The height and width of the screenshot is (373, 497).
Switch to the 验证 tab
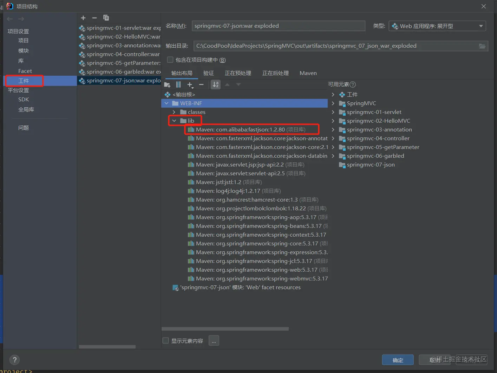[x=209, y=73]
